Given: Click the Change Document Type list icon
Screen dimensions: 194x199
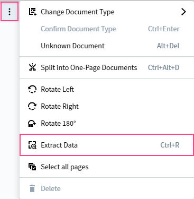Looking at the screenshot, I should click(x=32, y=12).
